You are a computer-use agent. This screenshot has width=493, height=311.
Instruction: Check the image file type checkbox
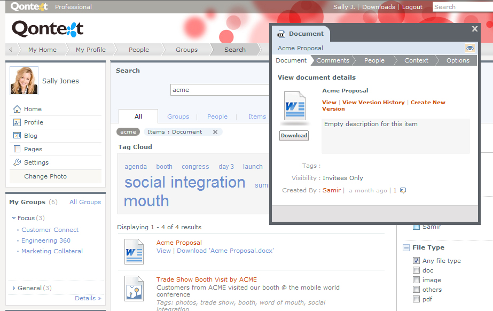pyautogui.click(x=416, y=280)
